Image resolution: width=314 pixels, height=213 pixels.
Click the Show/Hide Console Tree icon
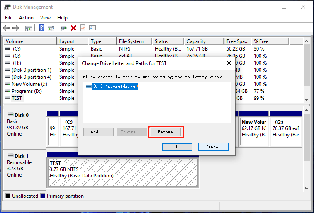click(29, 28)
